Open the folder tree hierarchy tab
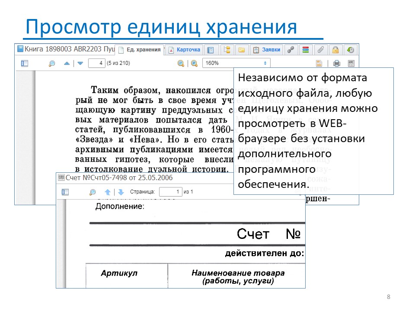 [x=227, y=50]
